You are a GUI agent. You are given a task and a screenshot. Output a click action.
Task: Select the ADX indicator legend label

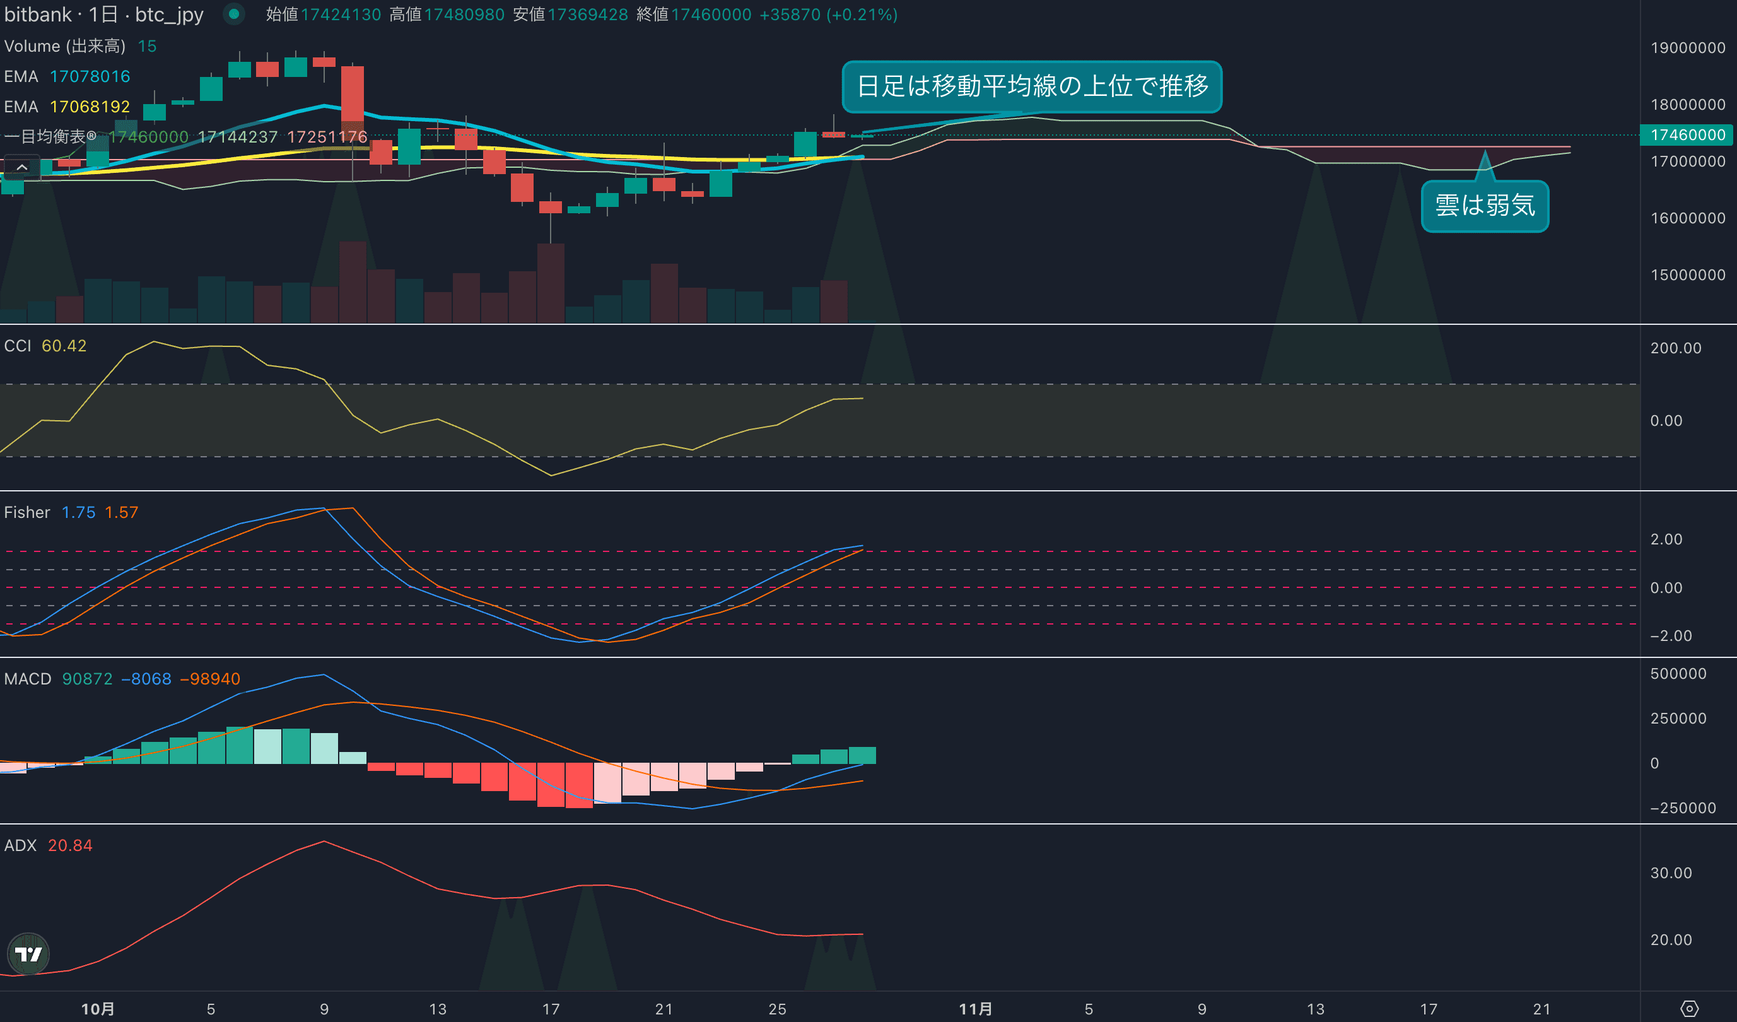click(x=20, y=845)
